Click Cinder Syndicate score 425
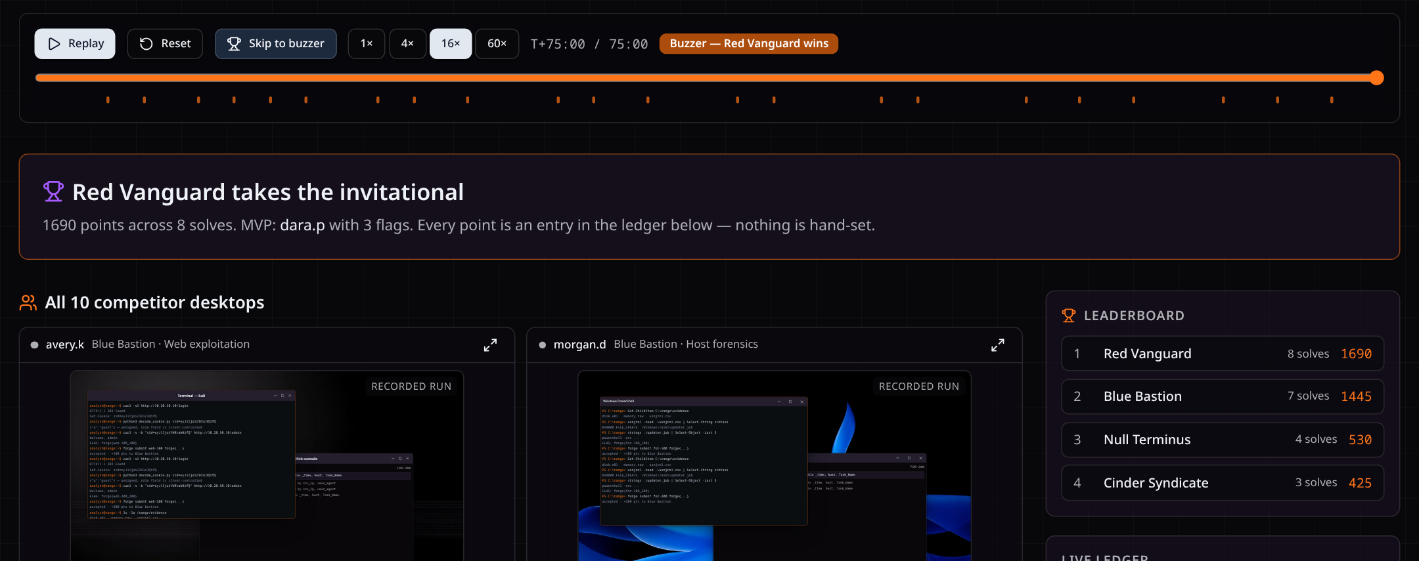Viewport: 1419px width, 561px height. (x=1361, y=483)
